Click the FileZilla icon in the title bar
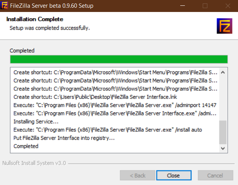 pyautogui.click(x=4, y=5)
